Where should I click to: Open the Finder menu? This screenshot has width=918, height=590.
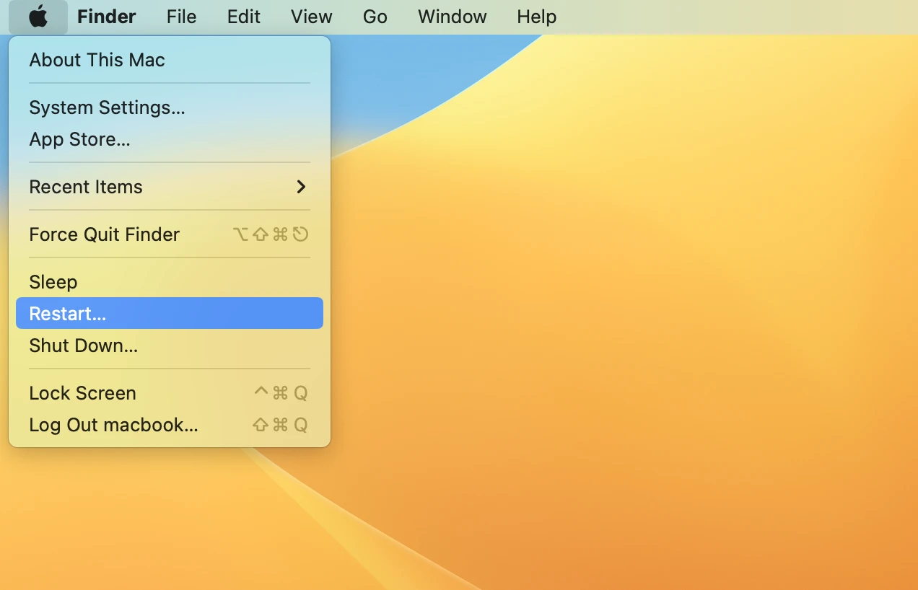[x=106, y=17]
